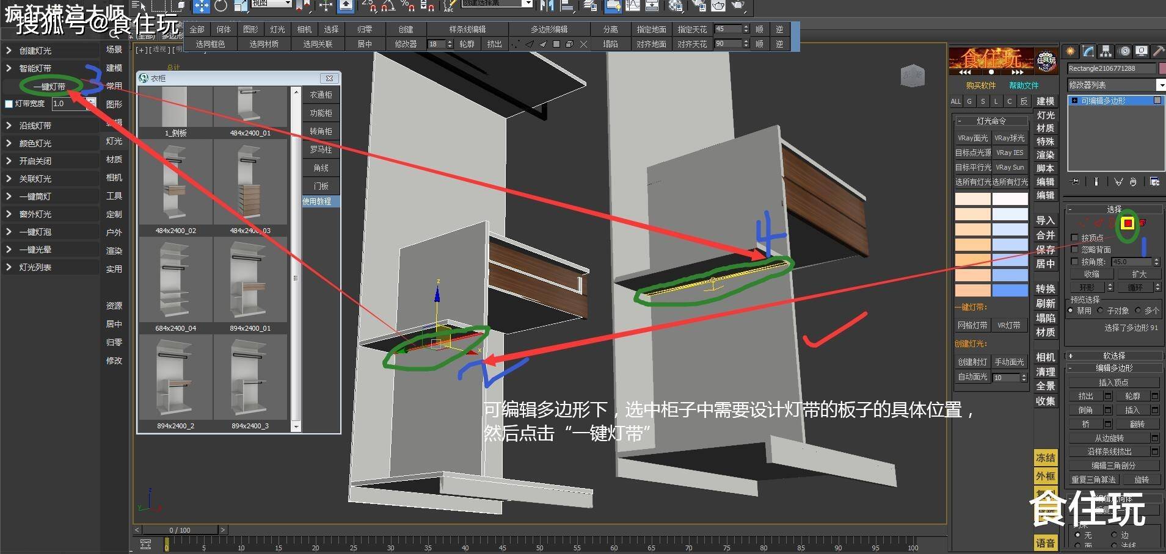Open the Curve Editor icon
The height and width of the screenshot is (554, 1166).
coord(633,6)
